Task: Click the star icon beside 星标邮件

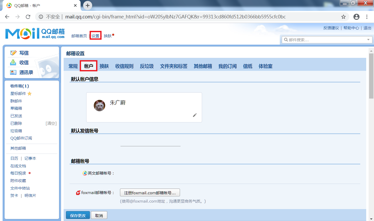Action: click(29, 94)
